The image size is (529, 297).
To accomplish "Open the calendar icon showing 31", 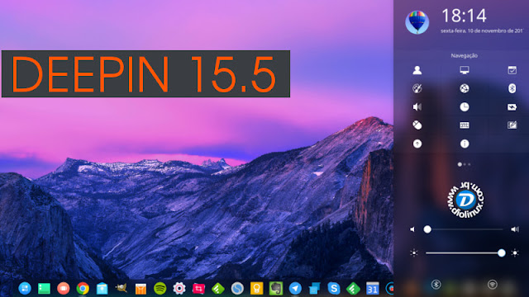I will 373,288.
